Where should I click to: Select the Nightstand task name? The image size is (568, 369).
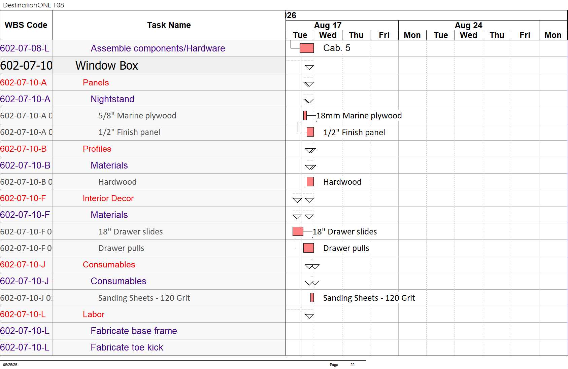point(112,99)
